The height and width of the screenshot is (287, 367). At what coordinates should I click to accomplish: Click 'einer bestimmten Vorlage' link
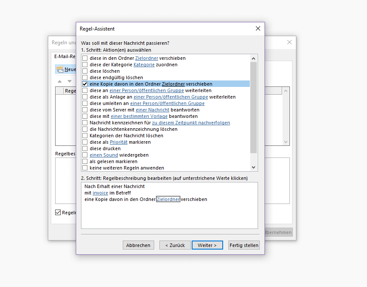[139, 116]
